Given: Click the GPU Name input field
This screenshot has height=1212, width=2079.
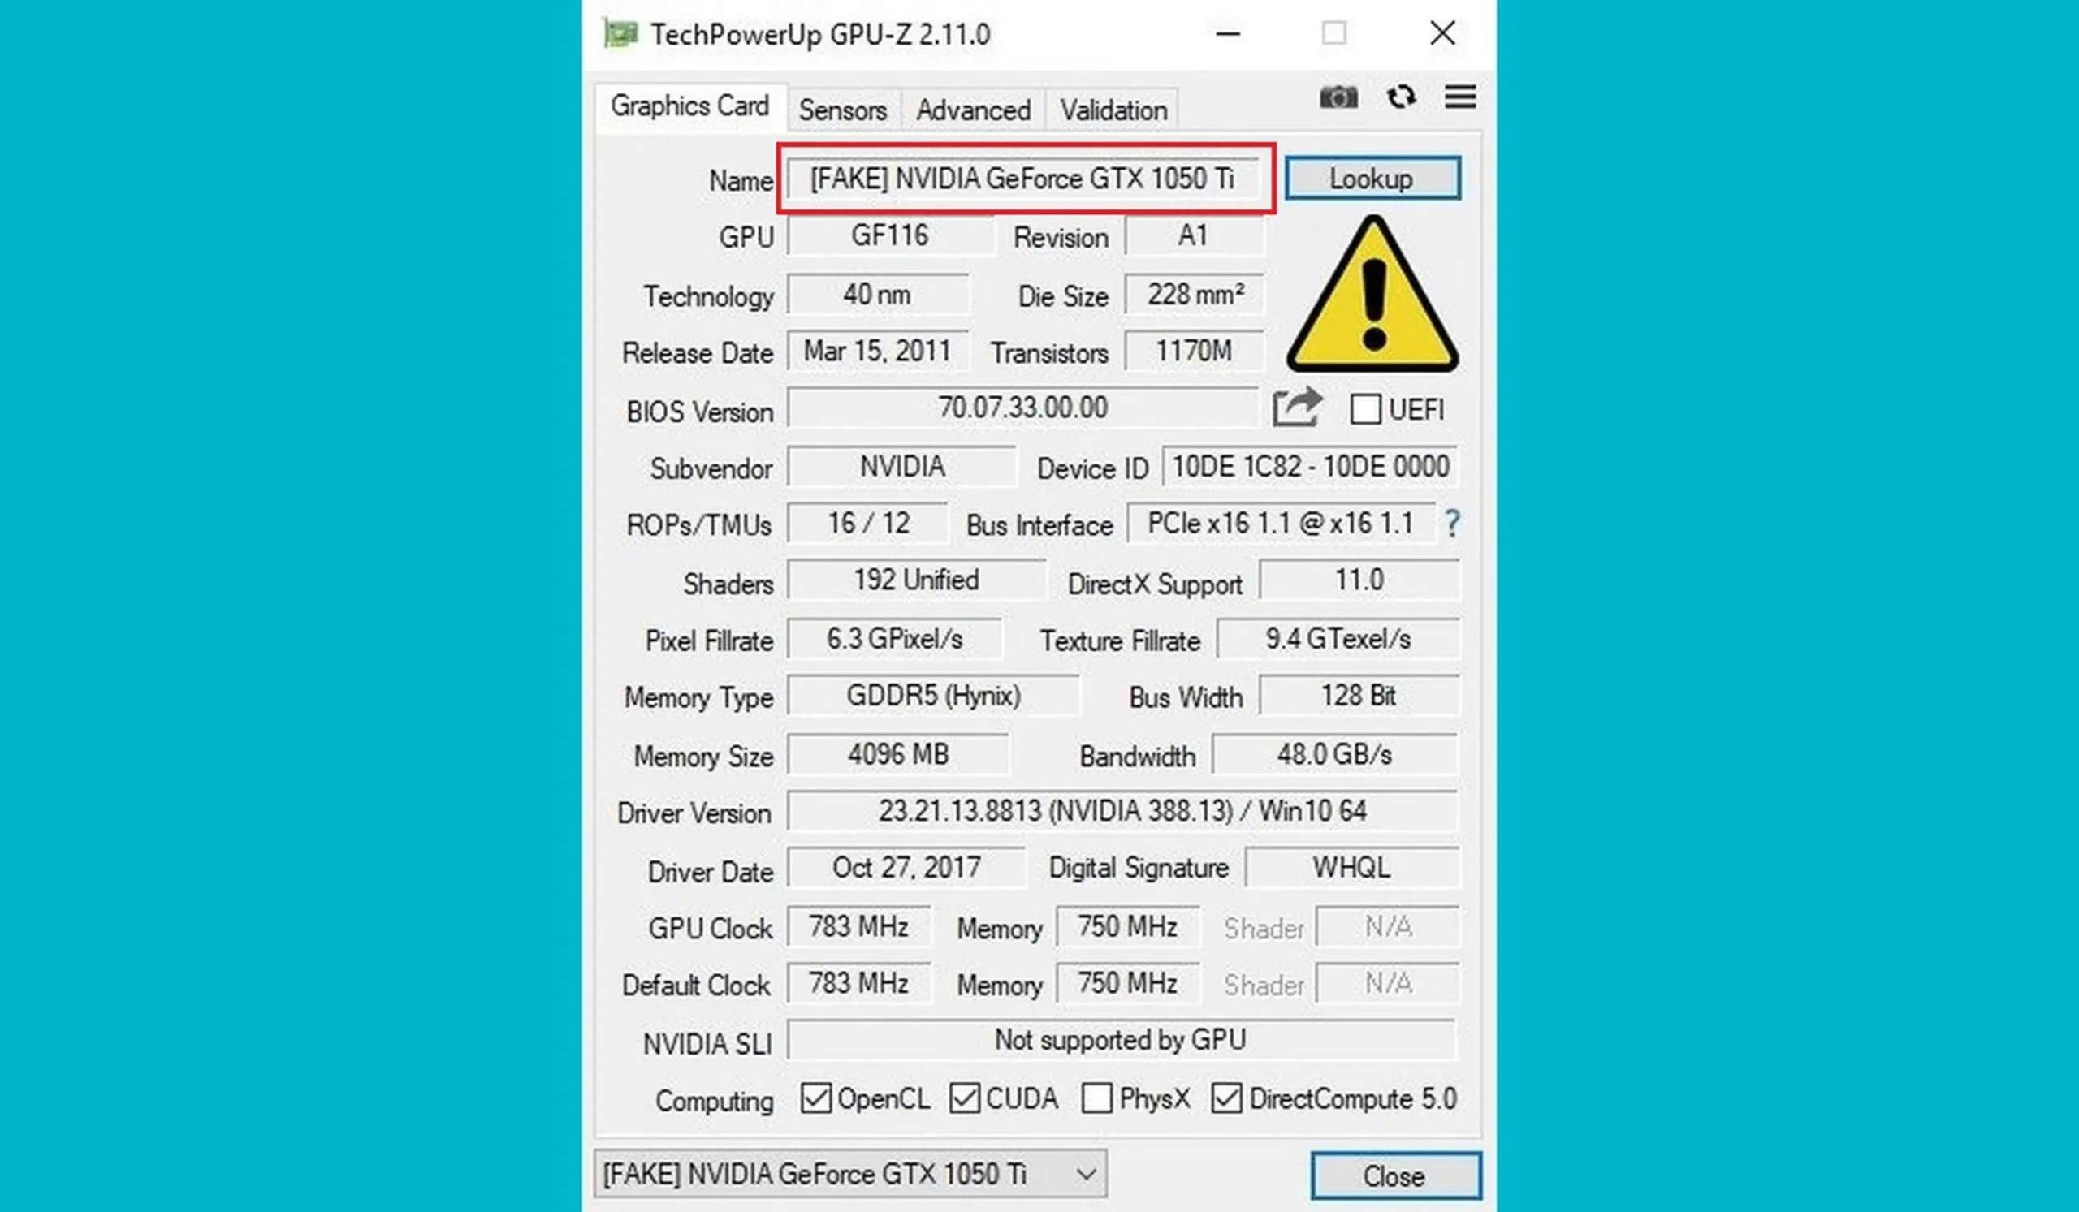Looking at the screenshot, I should click(x=1024, y=179).
